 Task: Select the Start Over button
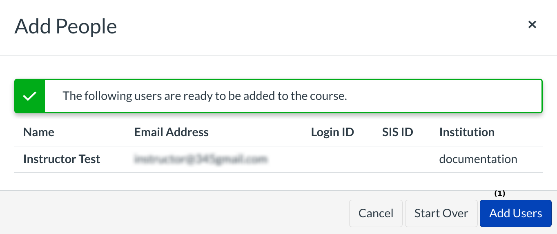coord(441,213)
